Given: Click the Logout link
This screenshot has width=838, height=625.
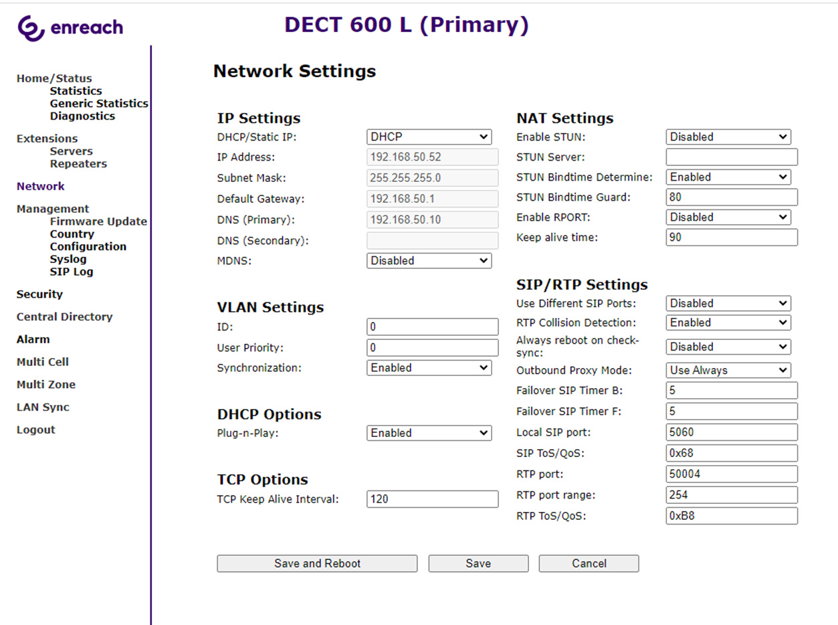Looking at the screenshot, I should pyautogui.click(x=36, y=430).
